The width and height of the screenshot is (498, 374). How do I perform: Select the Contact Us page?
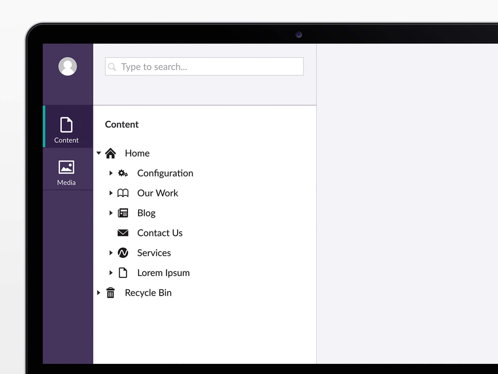tap(160, 233)
